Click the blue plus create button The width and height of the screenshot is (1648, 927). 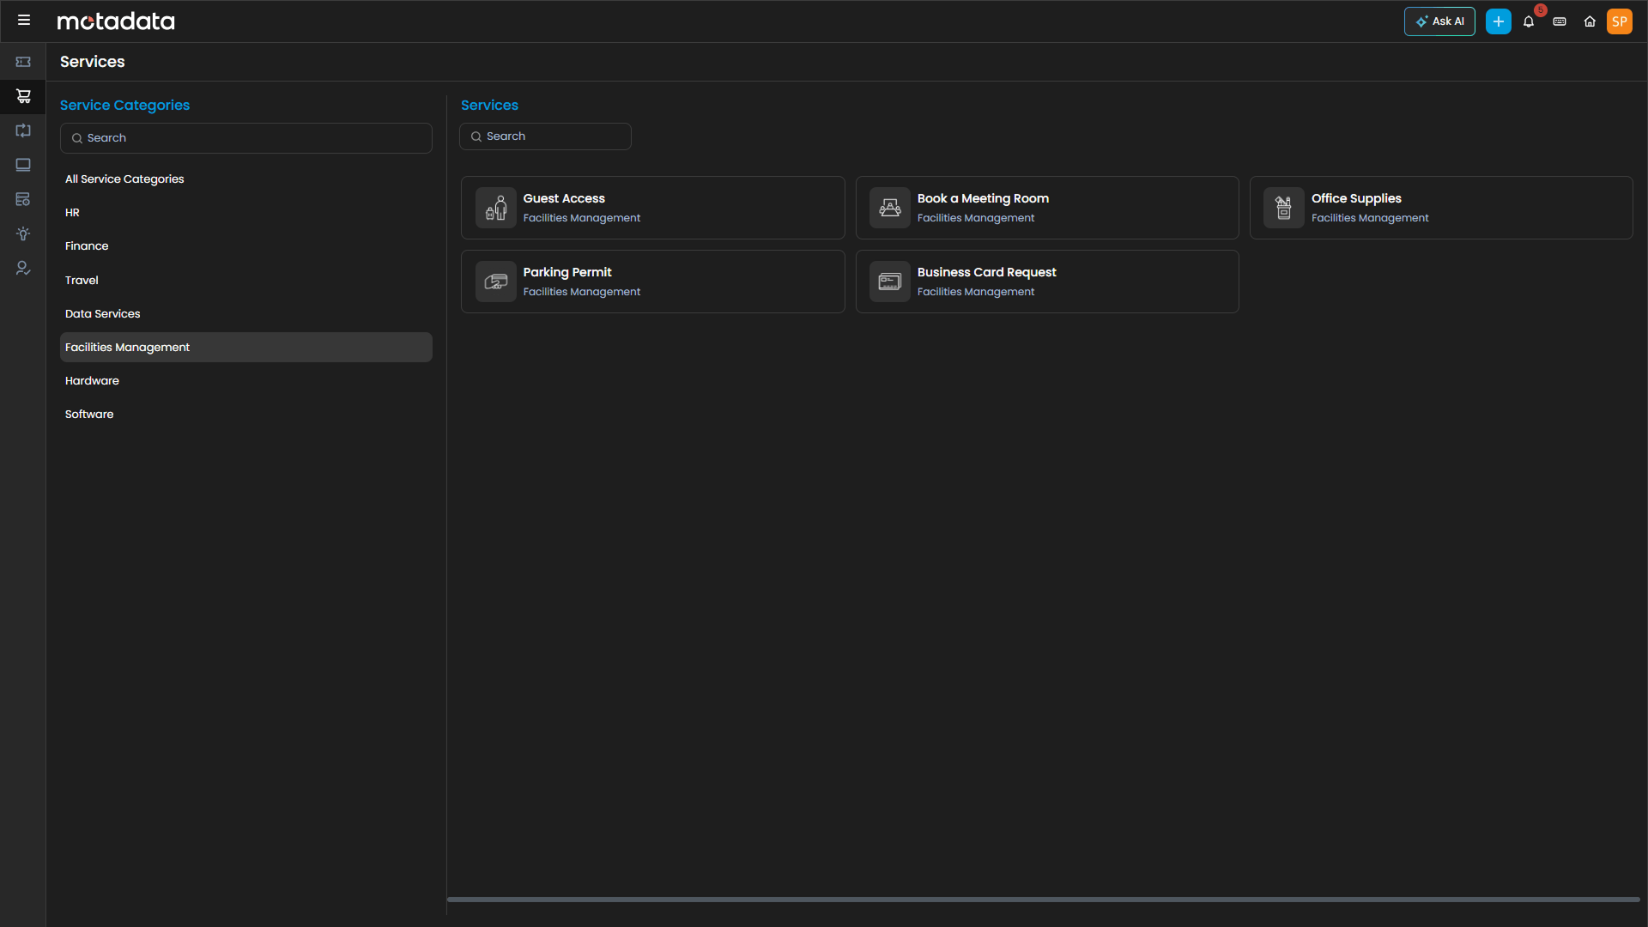click(1499, 21)
